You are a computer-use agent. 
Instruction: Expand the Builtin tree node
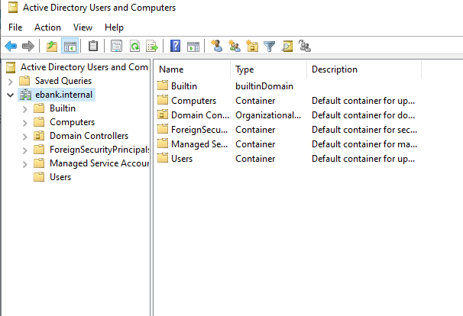pyautogui.click(x=24, y=109)
